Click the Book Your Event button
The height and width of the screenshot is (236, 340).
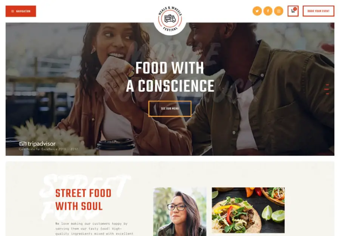pyautogui.click(x=318, y=11)
